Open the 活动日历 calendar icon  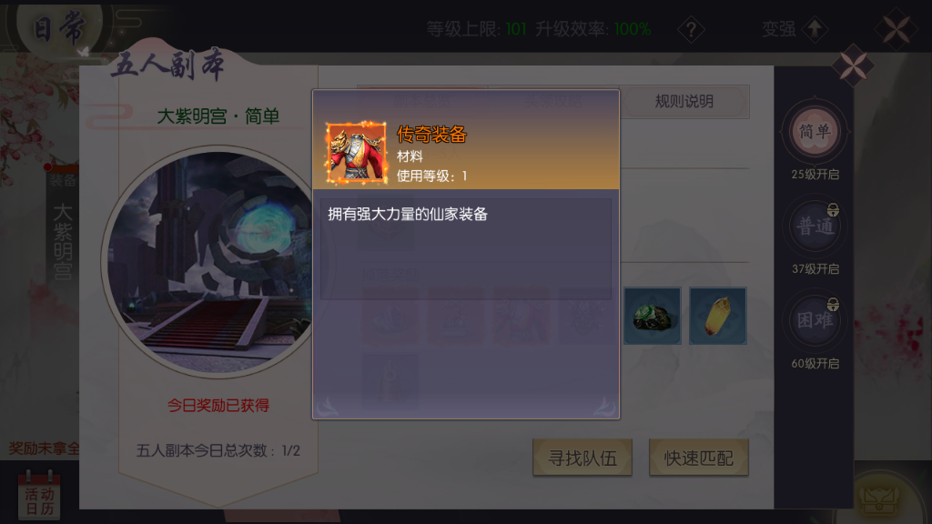click(x=39, y=496)
